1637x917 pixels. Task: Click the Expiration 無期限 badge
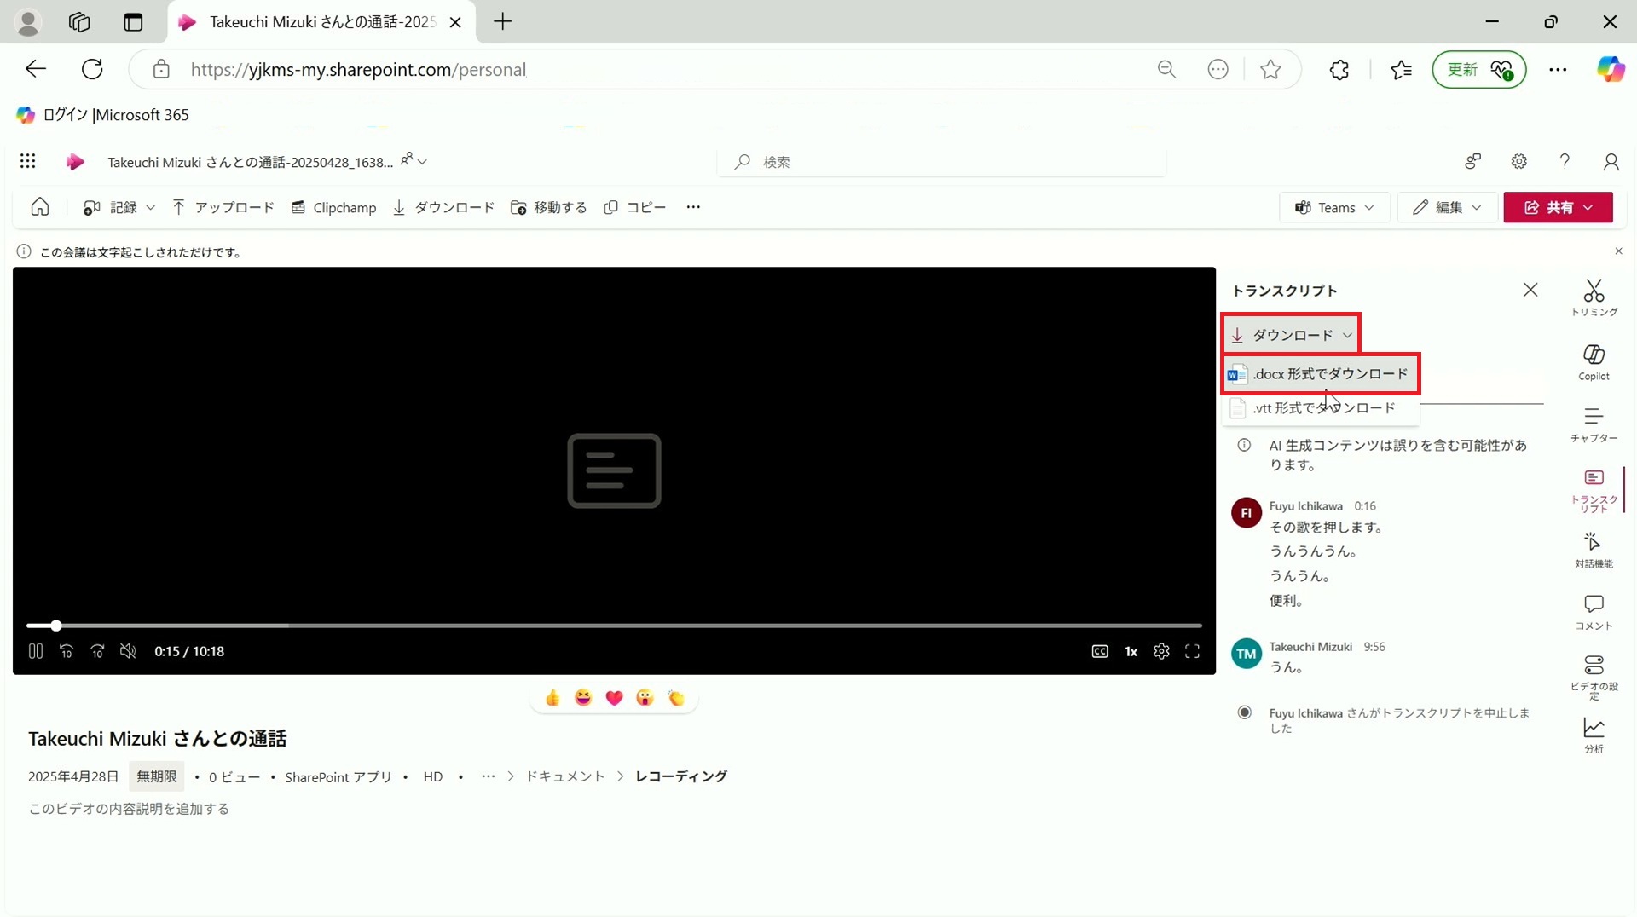pyautogui.click(x=157, y=776)
